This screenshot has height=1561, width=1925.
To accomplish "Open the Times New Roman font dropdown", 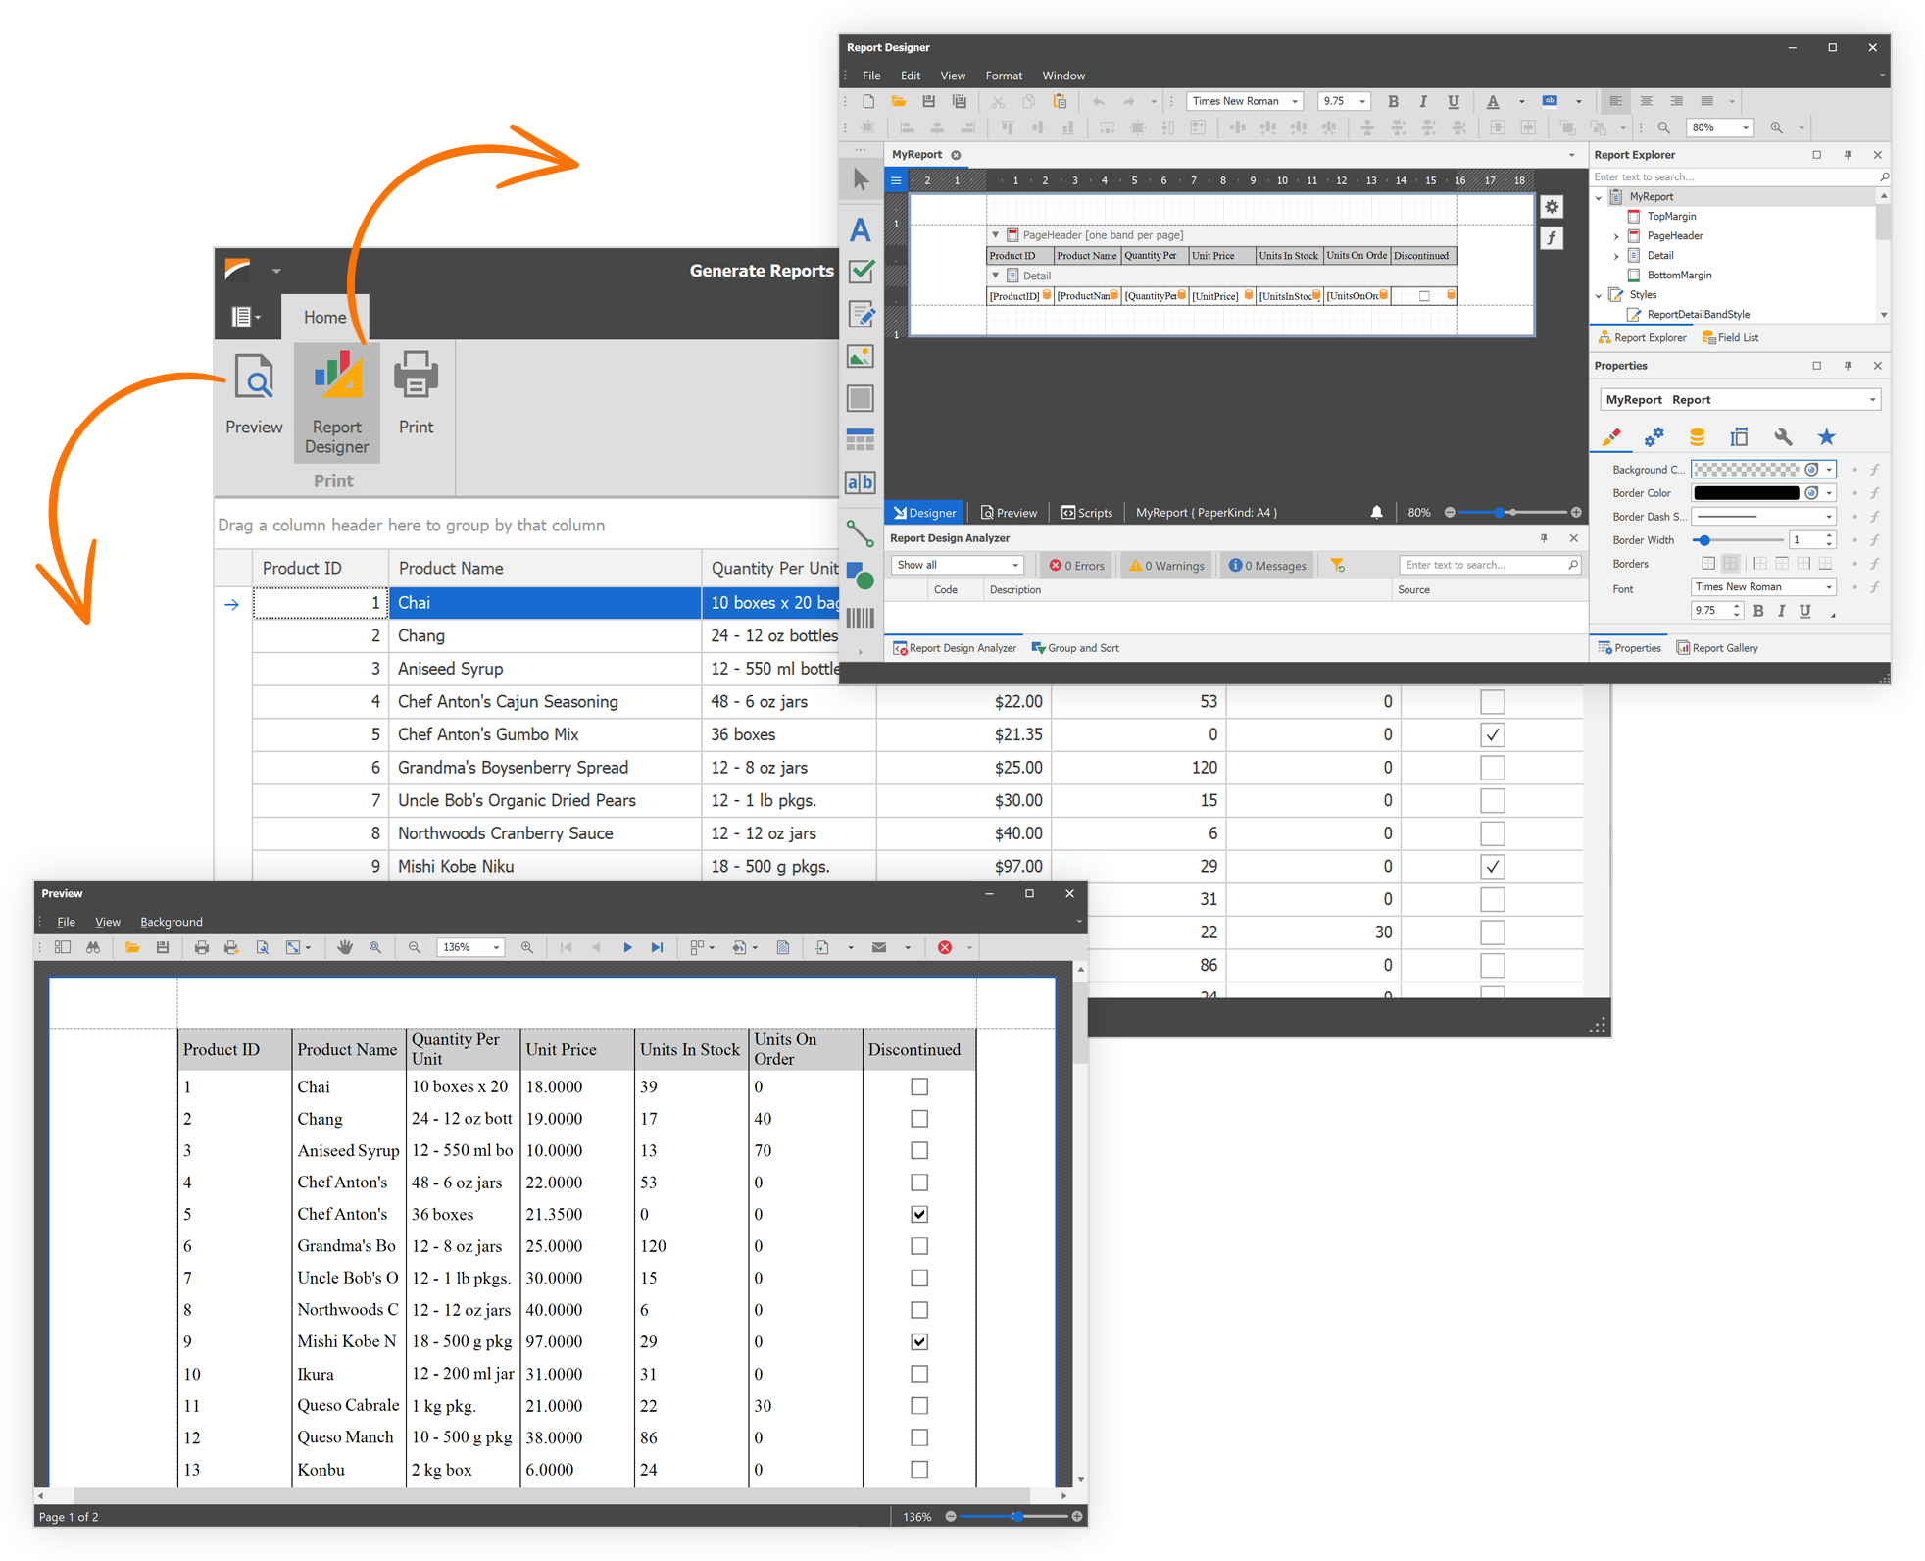I will pyautogui.click(x=1295, y=101).
